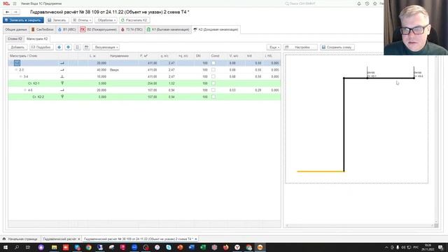Screen dimensions: 448x252
Task: Click the Записать button
Action: pyautogui.click(x=57, y=20)
